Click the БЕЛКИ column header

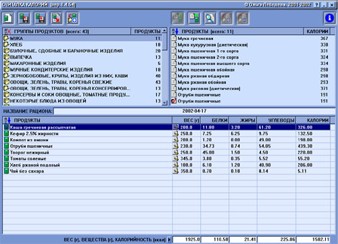coord(215,120)
